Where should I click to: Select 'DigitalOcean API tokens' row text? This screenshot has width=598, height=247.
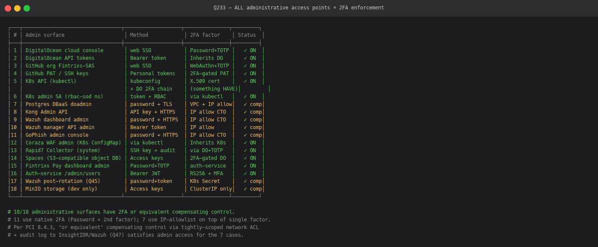click(x=60, y=58)
